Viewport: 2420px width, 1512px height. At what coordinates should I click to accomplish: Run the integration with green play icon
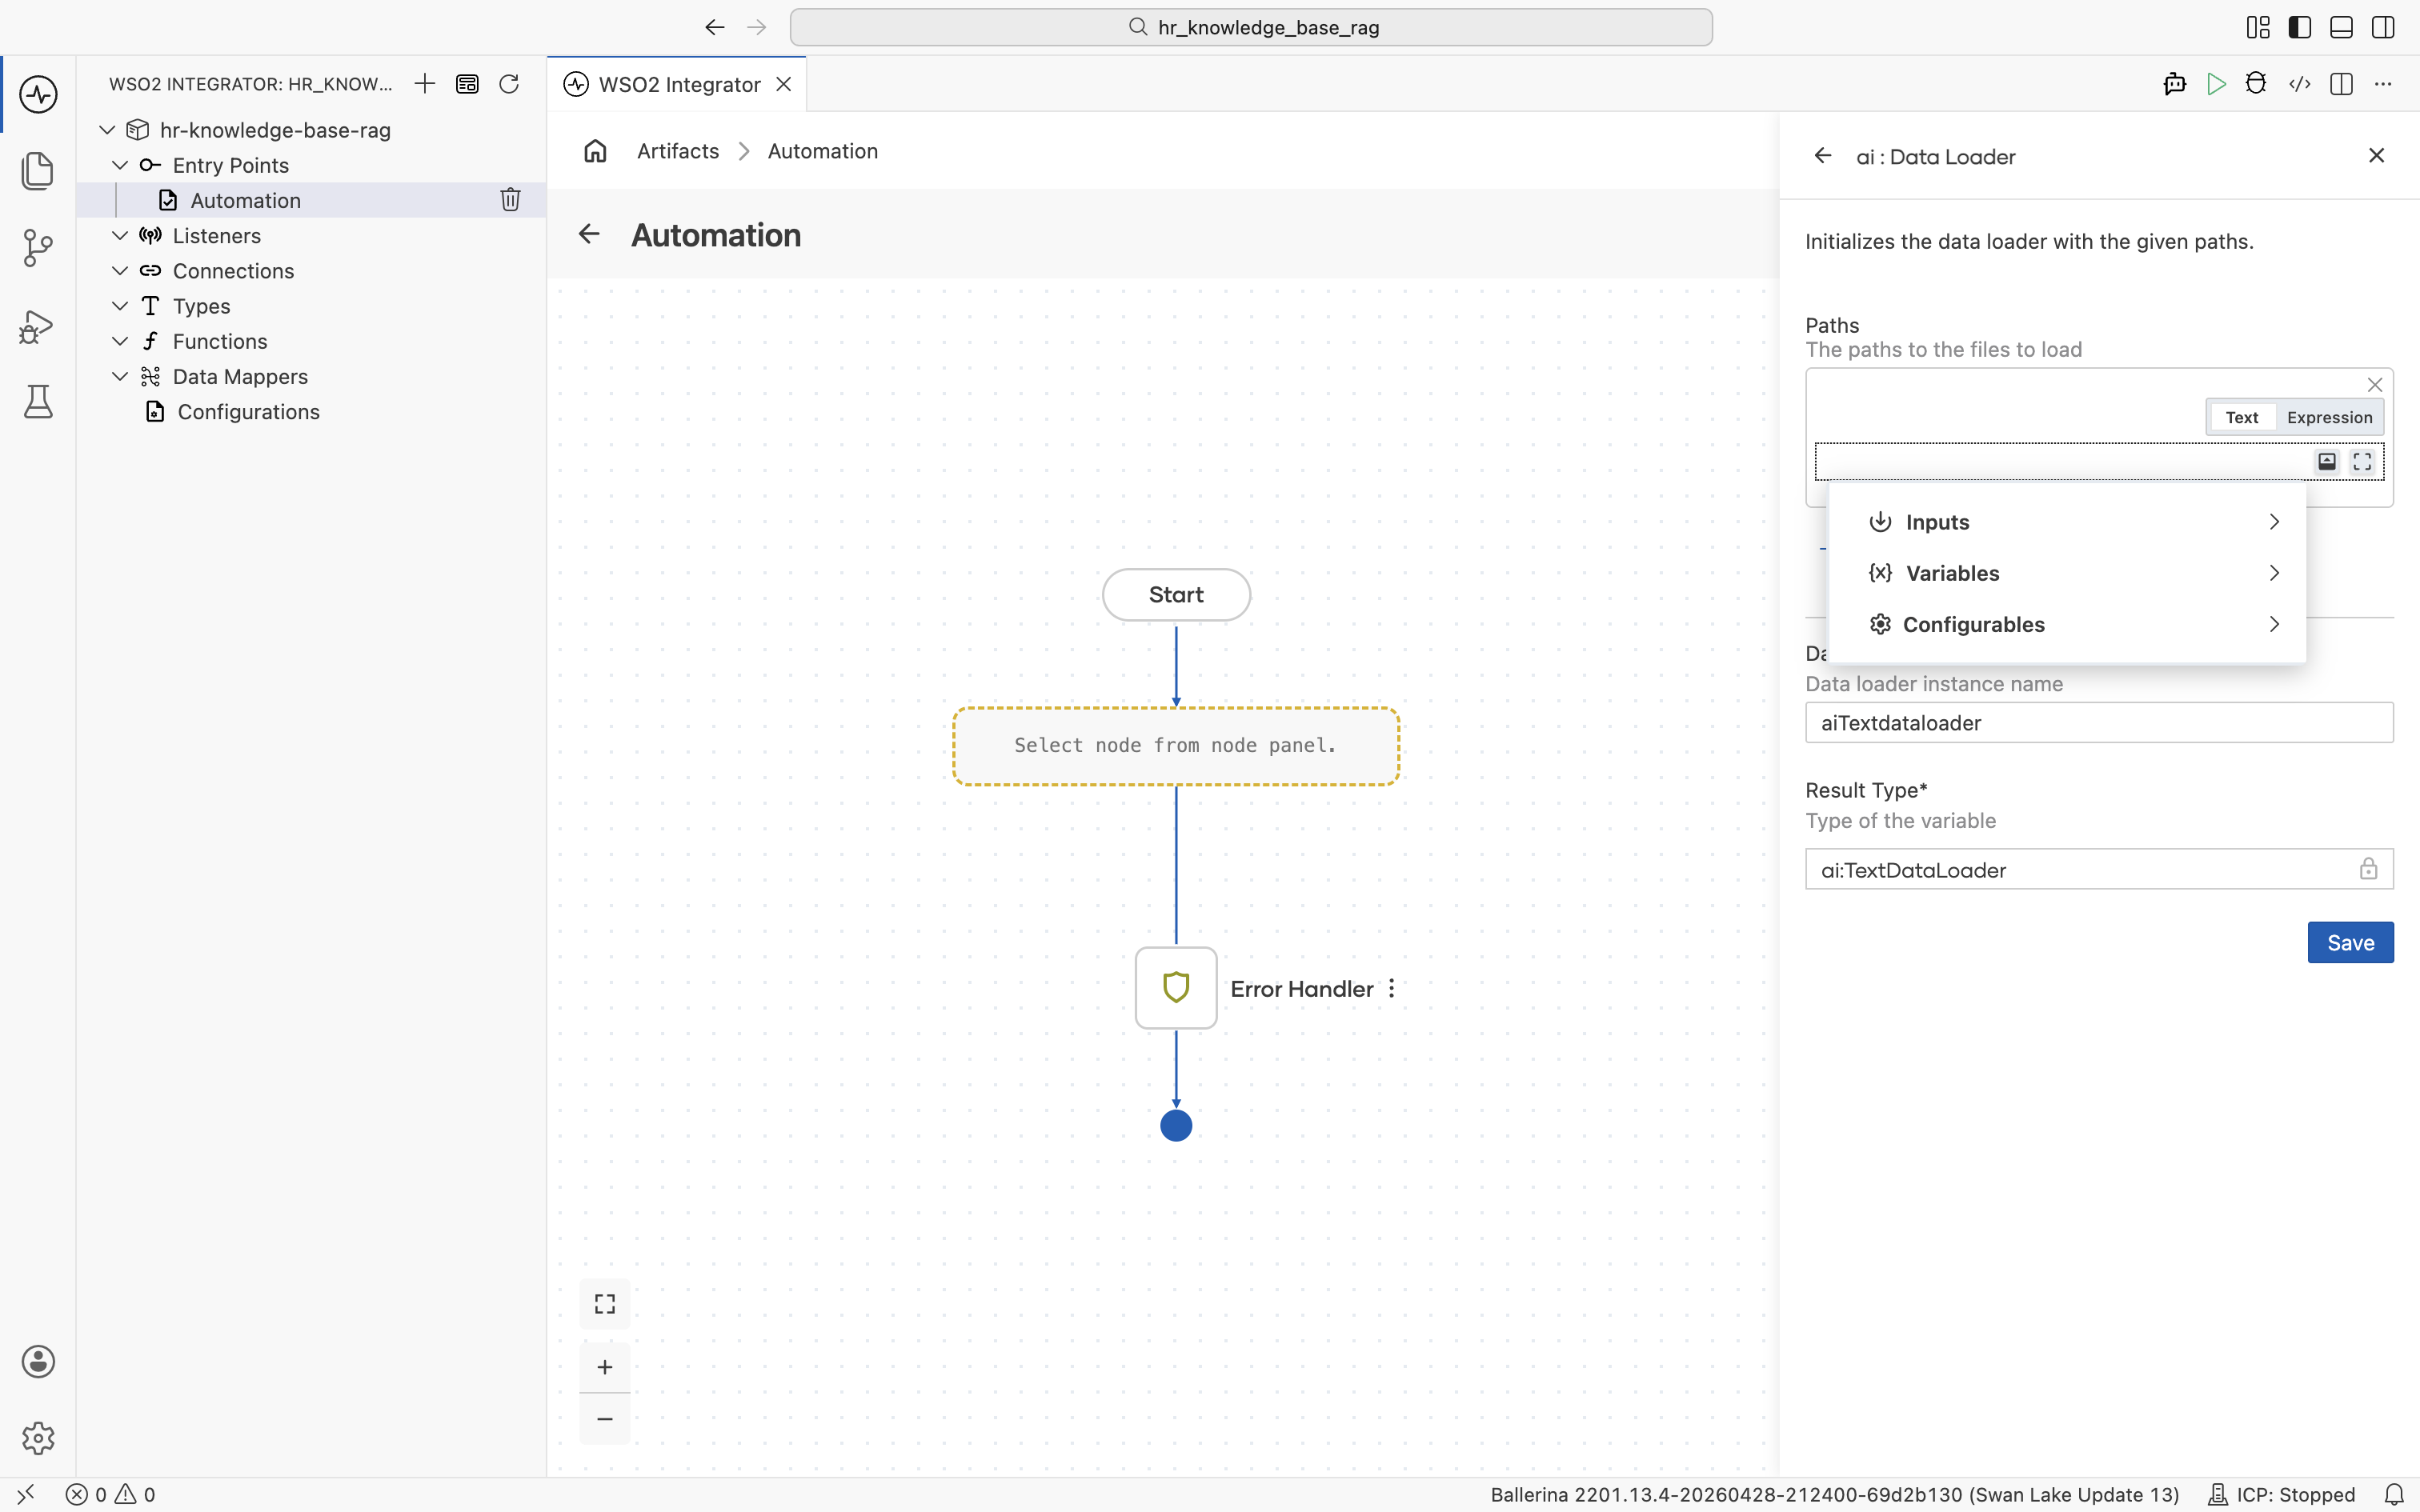2216,84
